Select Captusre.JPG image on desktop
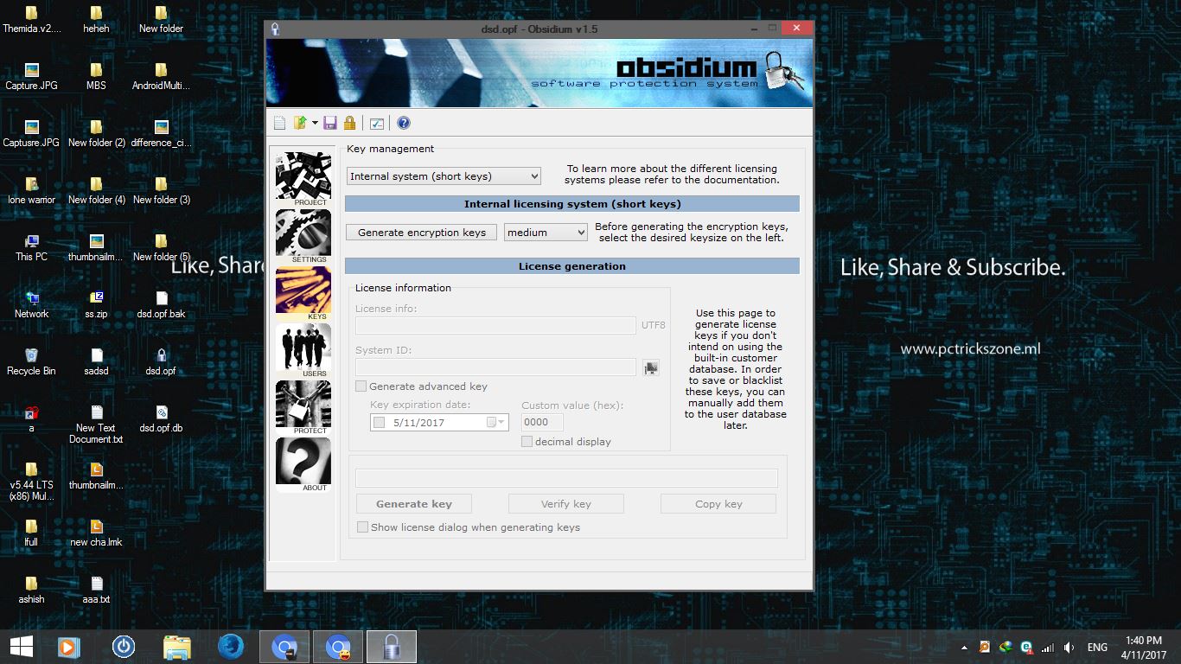 pos(31,133)
